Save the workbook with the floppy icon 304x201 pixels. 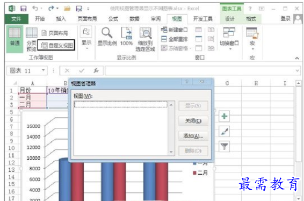click(24, 9)
